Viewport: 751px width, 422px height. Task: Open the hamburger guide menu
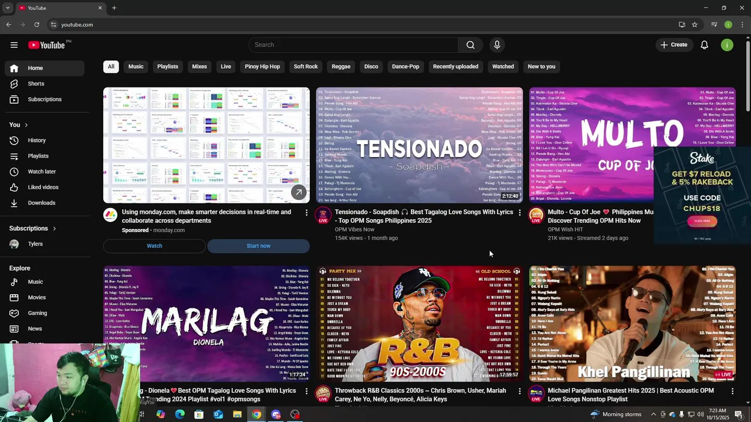click(x=14, y=45)
